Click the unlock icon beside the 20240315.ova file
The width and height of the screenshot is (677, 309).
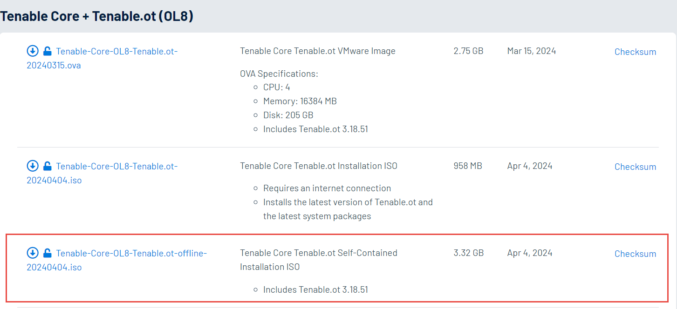(x=47, y=51)
